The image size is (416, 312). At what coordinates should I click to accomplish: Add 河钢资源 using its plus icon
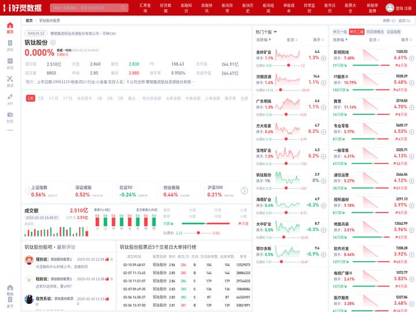pyautogui.click(x=324, y=83)
